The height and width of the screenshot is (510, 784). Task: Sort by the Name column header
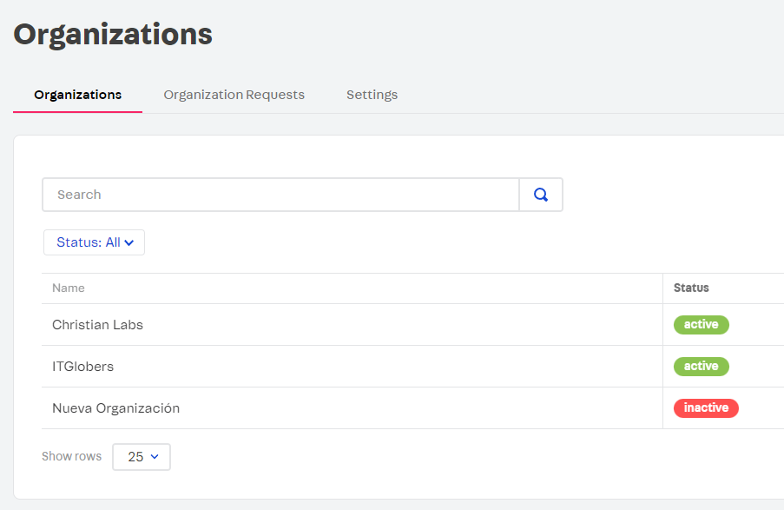(x=69, y=288)
